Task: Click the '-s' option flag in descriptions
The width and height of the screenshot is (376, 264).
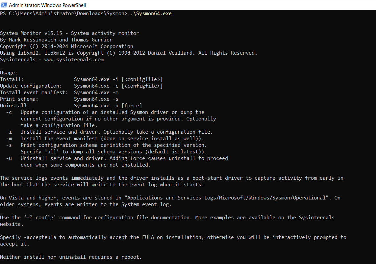Action: click(x=9, y=145)
